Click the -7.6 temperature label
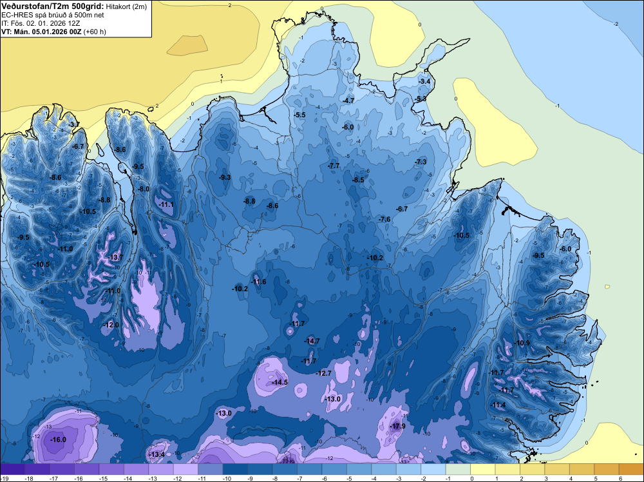The width and height of the screenshot is (644, 482). (x=384, y=219)
